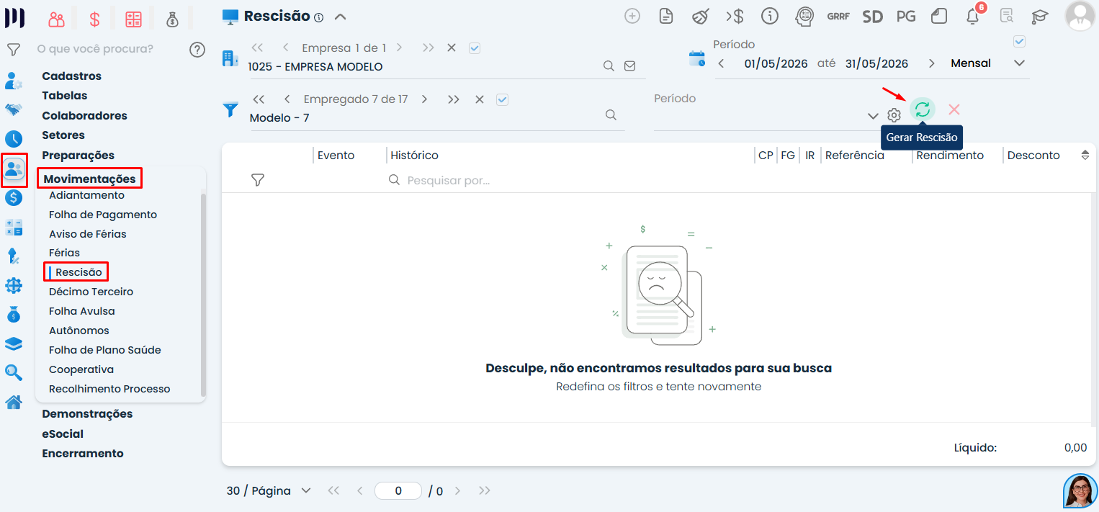Click the SD toolbar icon
Viewport: 1099px width, 512px height.
click(872, 16)
